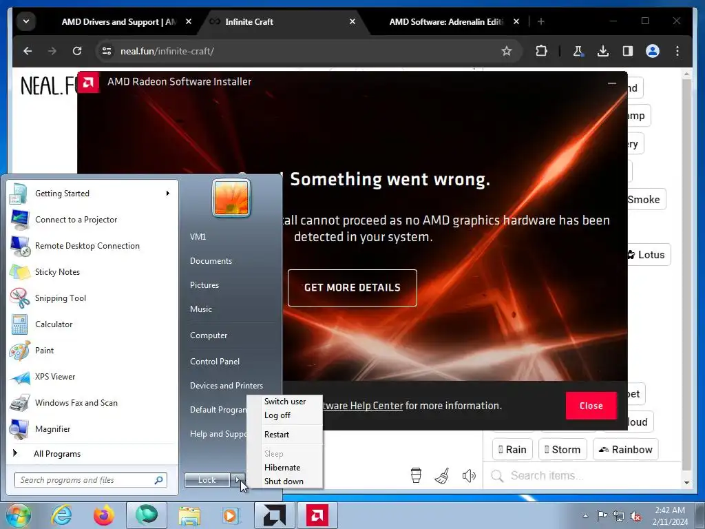Toggle Chrome side panel icon
705x529 pixels.
click(628, 51)
